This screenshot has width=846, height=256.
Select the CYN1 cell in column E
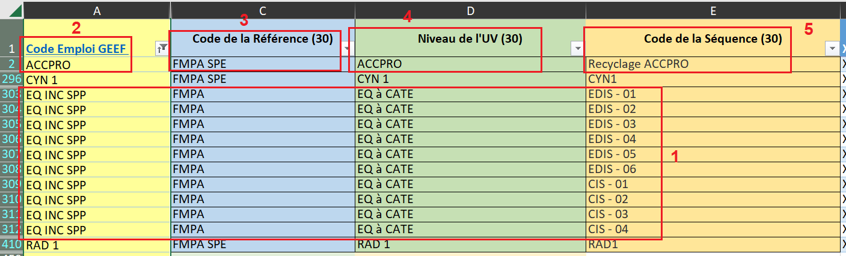click(713, 79)
